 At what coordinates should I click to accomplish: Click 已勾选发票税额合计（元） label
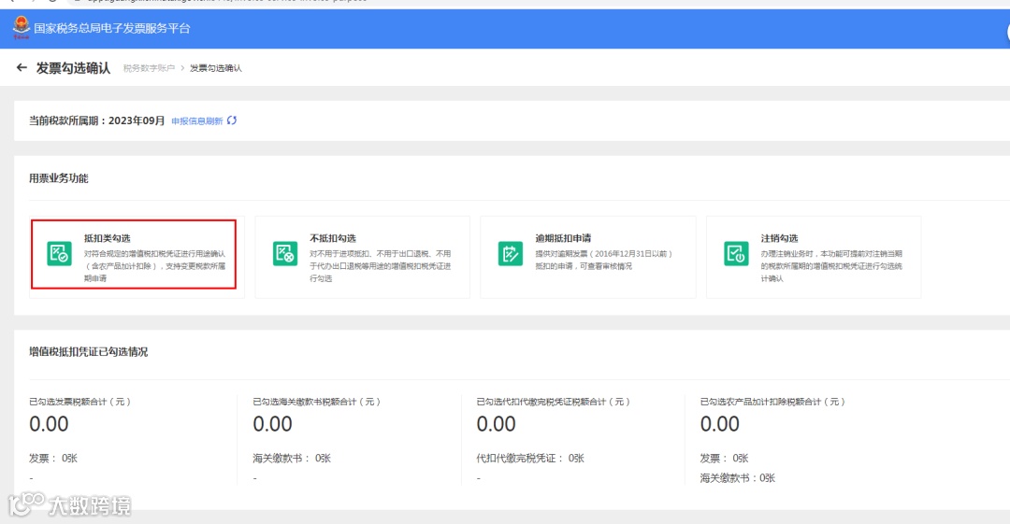coord(79,402)
